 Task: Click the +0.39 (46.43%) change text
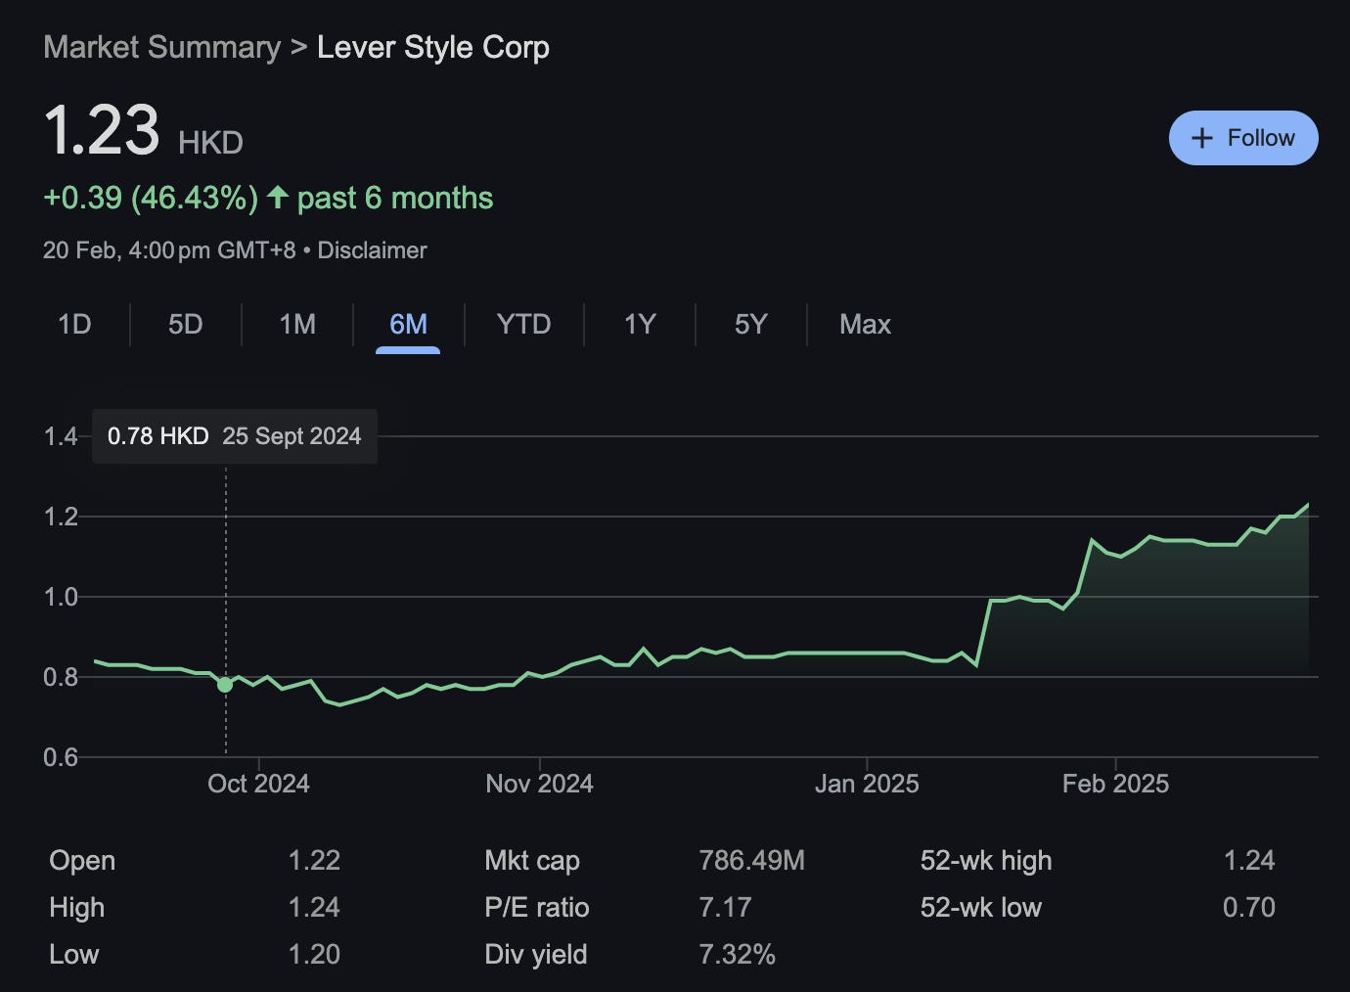[x=151, y=198]
